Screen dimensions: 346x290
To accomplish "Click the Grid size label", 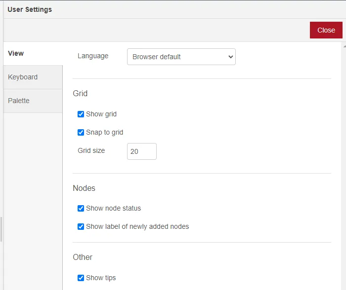I will (x=91, y=150).
